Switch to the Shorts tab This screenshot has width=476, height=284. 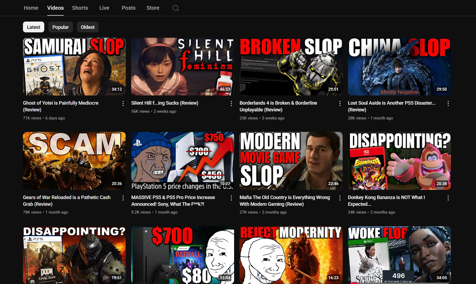(x=80, y=8)
